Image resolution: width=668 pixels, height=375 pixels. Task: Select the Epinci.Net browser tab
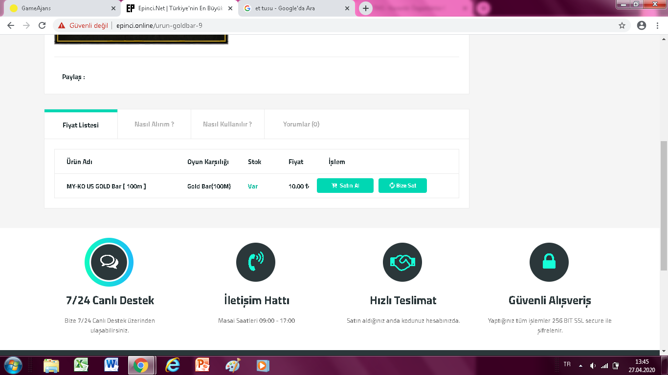click(179, 8)
